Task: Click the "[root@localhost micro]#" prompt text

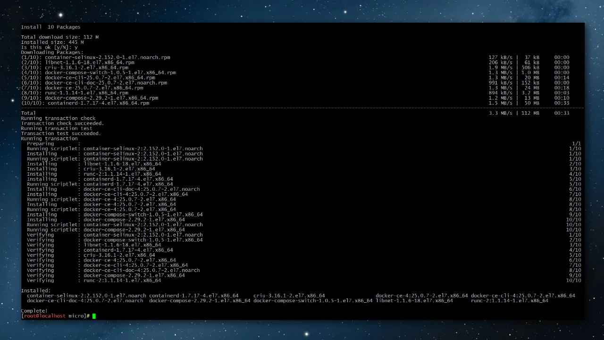Action: click(55, 316)
